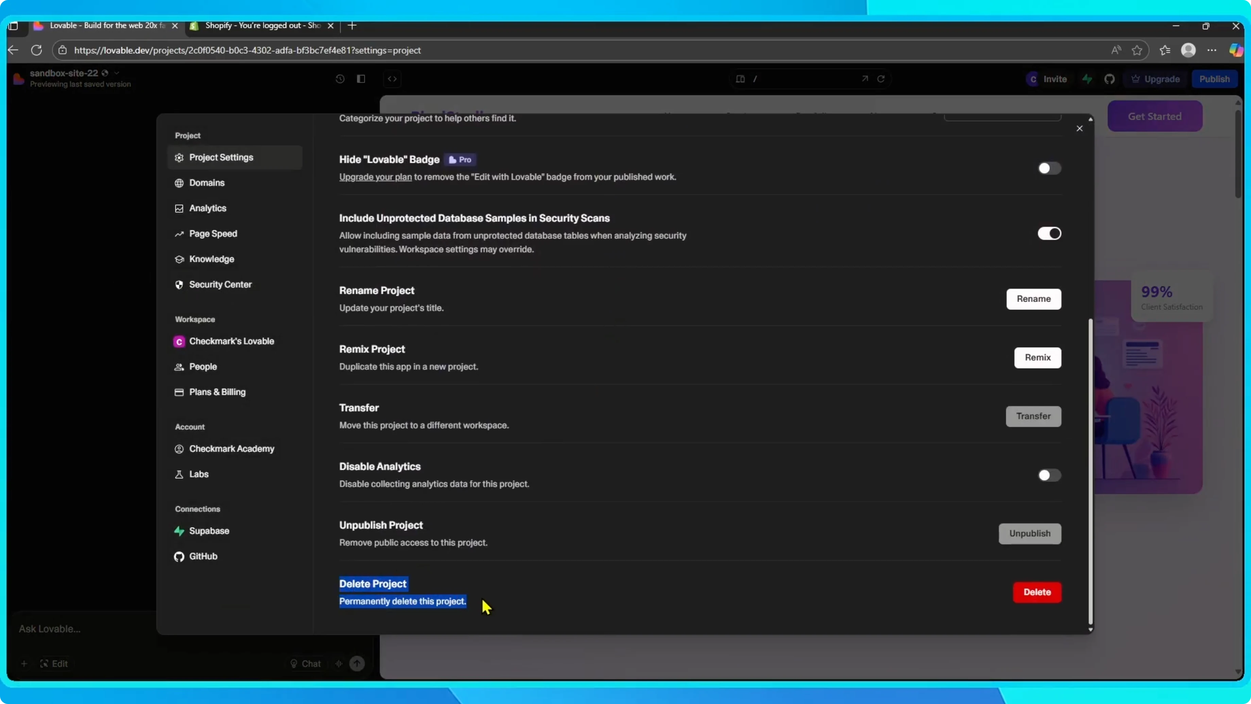This screenshot has height=704, width=1251.
Task: Click red Delete button
Action: tap(1037, 592)
